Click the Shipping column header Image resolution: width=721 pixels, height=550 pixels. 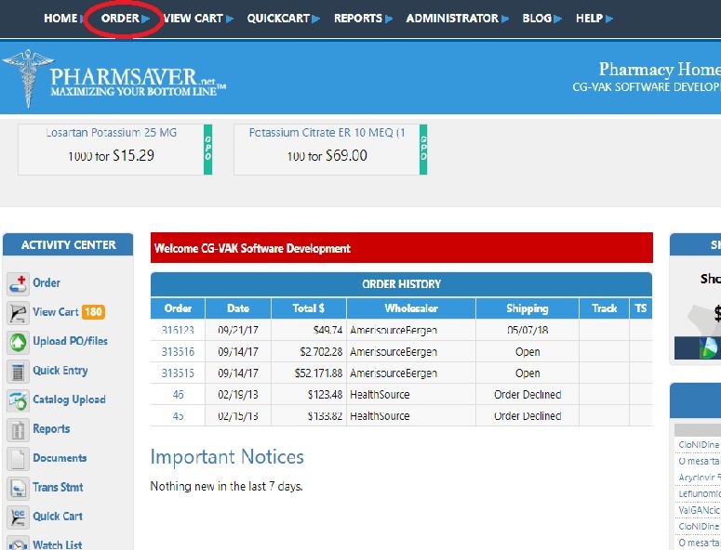point(527,308)
